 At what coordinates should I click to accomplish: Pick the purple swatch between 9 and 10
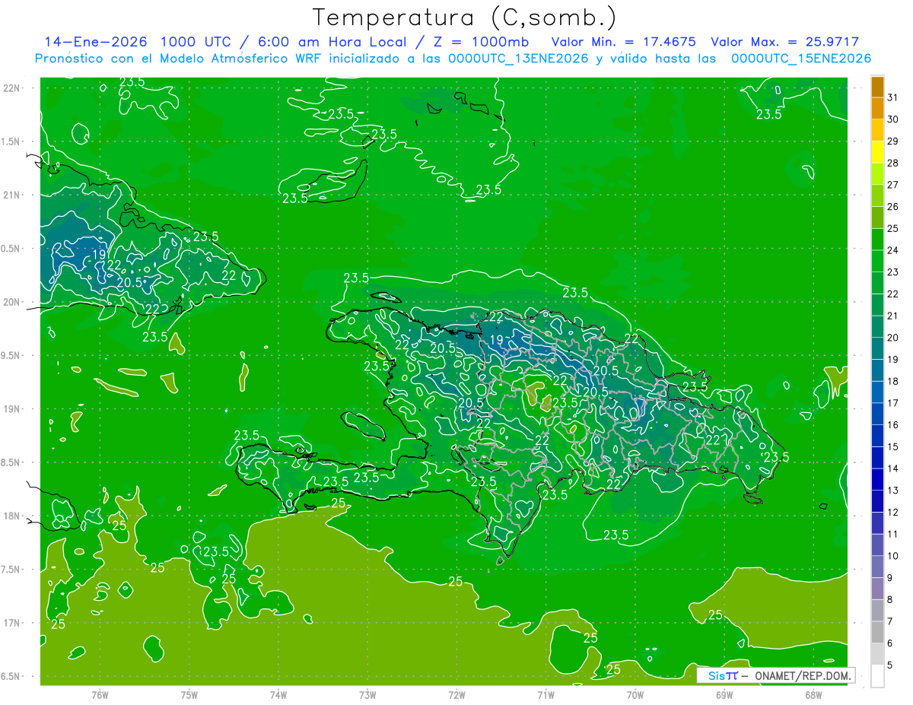[877, 567]
